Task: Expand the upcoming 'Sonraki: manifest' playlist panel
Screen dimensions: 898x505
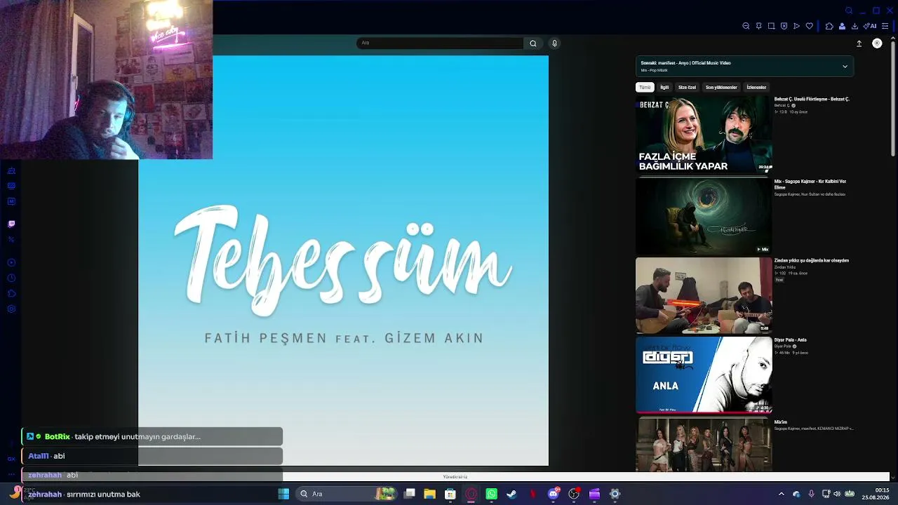Action: (x=845, y=67)
